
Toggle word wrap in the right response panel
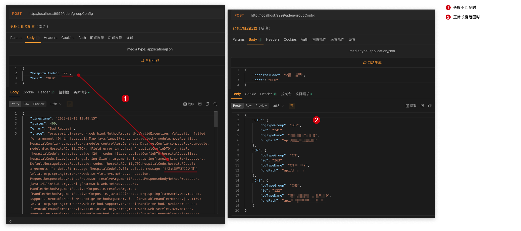tap(292, 106)
